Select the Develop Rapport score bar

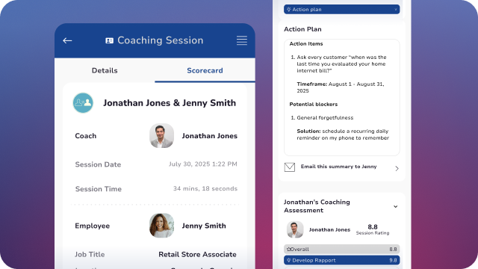[342, 260]
